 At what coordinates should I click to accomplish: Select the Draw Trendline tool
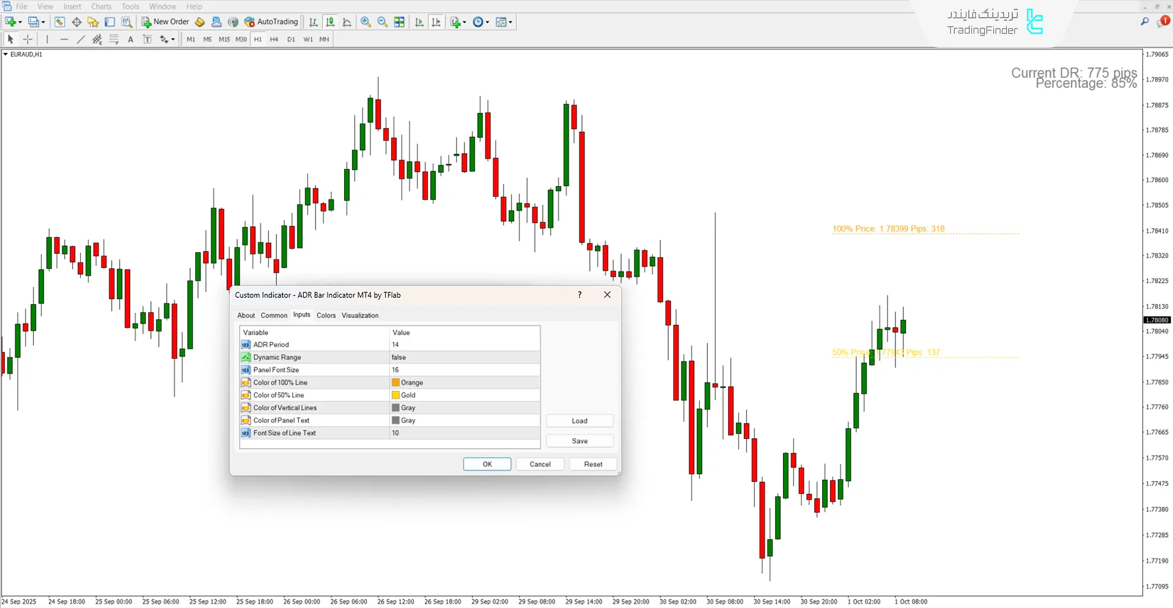[x=80, y=39]
